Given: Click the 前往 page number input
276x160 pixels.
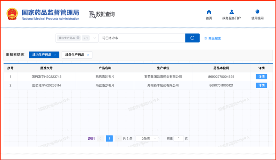Looking at the screenshot, I should click(x=179, y=139).
